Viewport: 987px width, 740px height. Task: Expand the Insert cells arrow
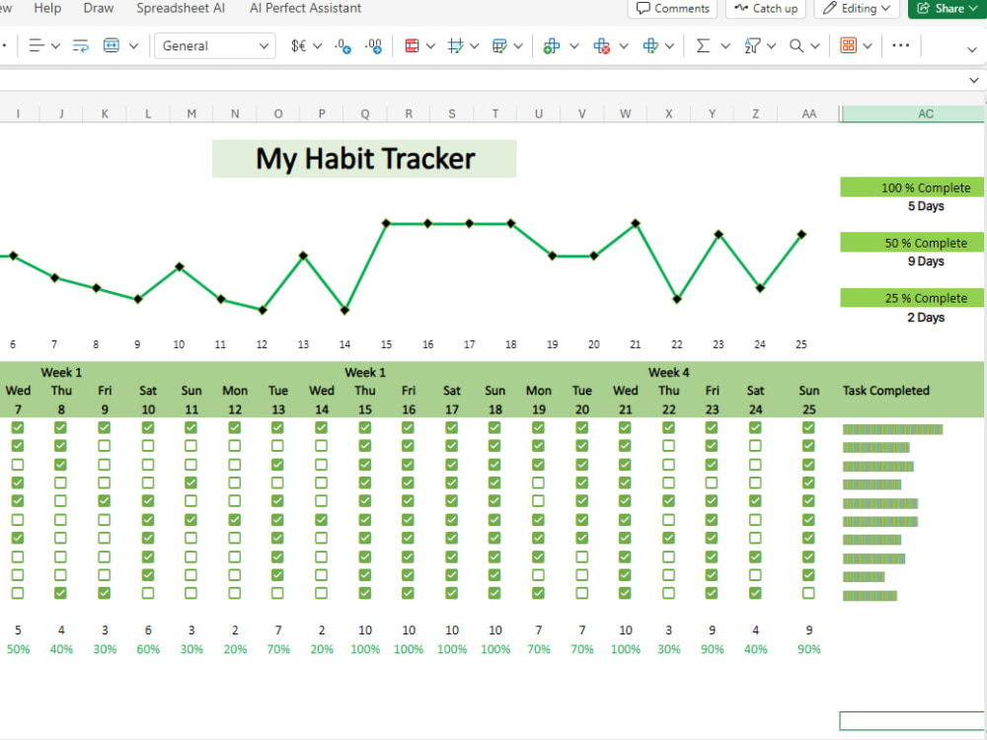574,46
